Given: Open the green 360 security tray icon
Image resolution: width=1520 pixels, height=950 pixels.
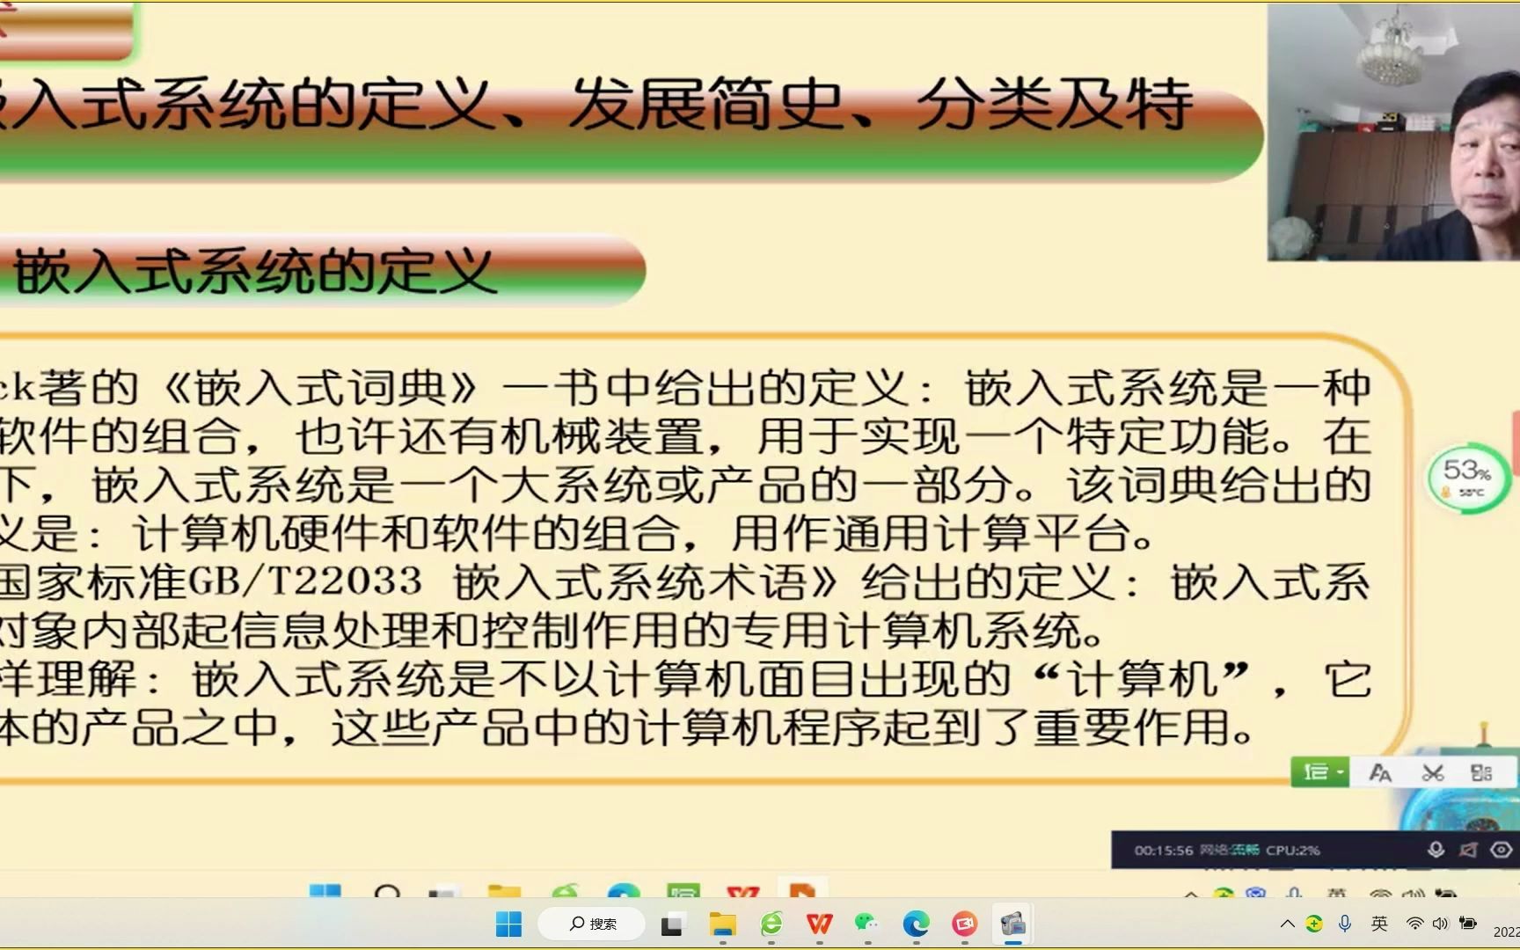Looking at the screenshot, I should (x=1314, y=924).
